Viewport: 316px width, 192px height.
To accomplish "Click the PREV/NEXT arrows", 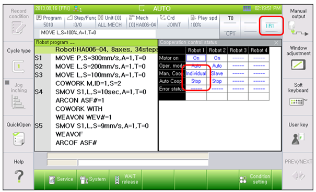I will [298, 175].
